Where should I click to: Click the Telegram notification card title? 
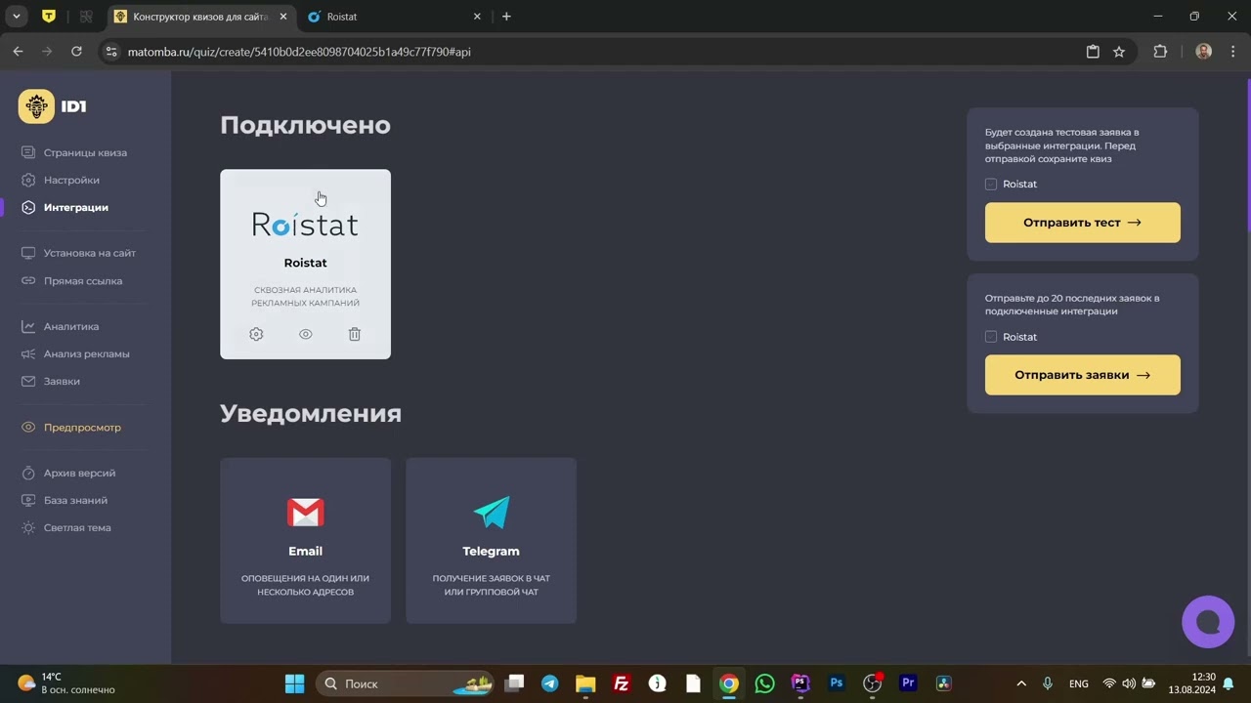[491, 551]
